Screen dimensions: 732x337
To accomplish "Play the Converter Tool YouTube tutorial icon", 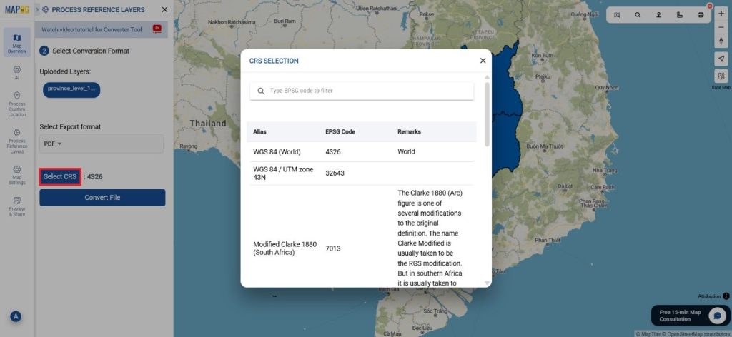I will click(157, 29).
